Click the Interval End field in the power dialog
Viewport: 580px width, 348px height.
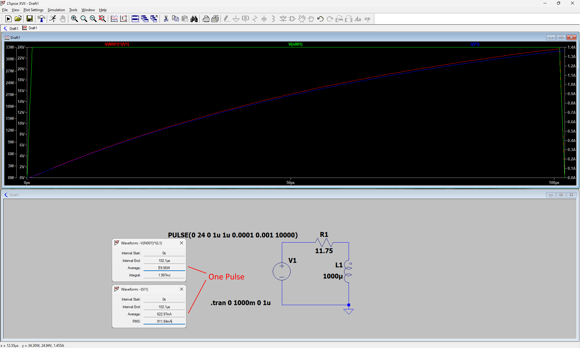[164, 261]
